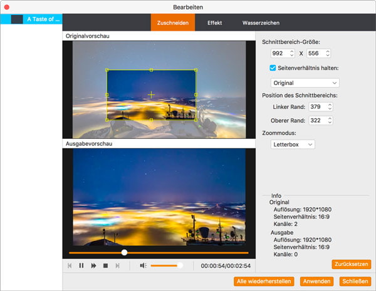This screenshot has width=376, height=291.
Task: Skip to the next frame
Action: 117,265
